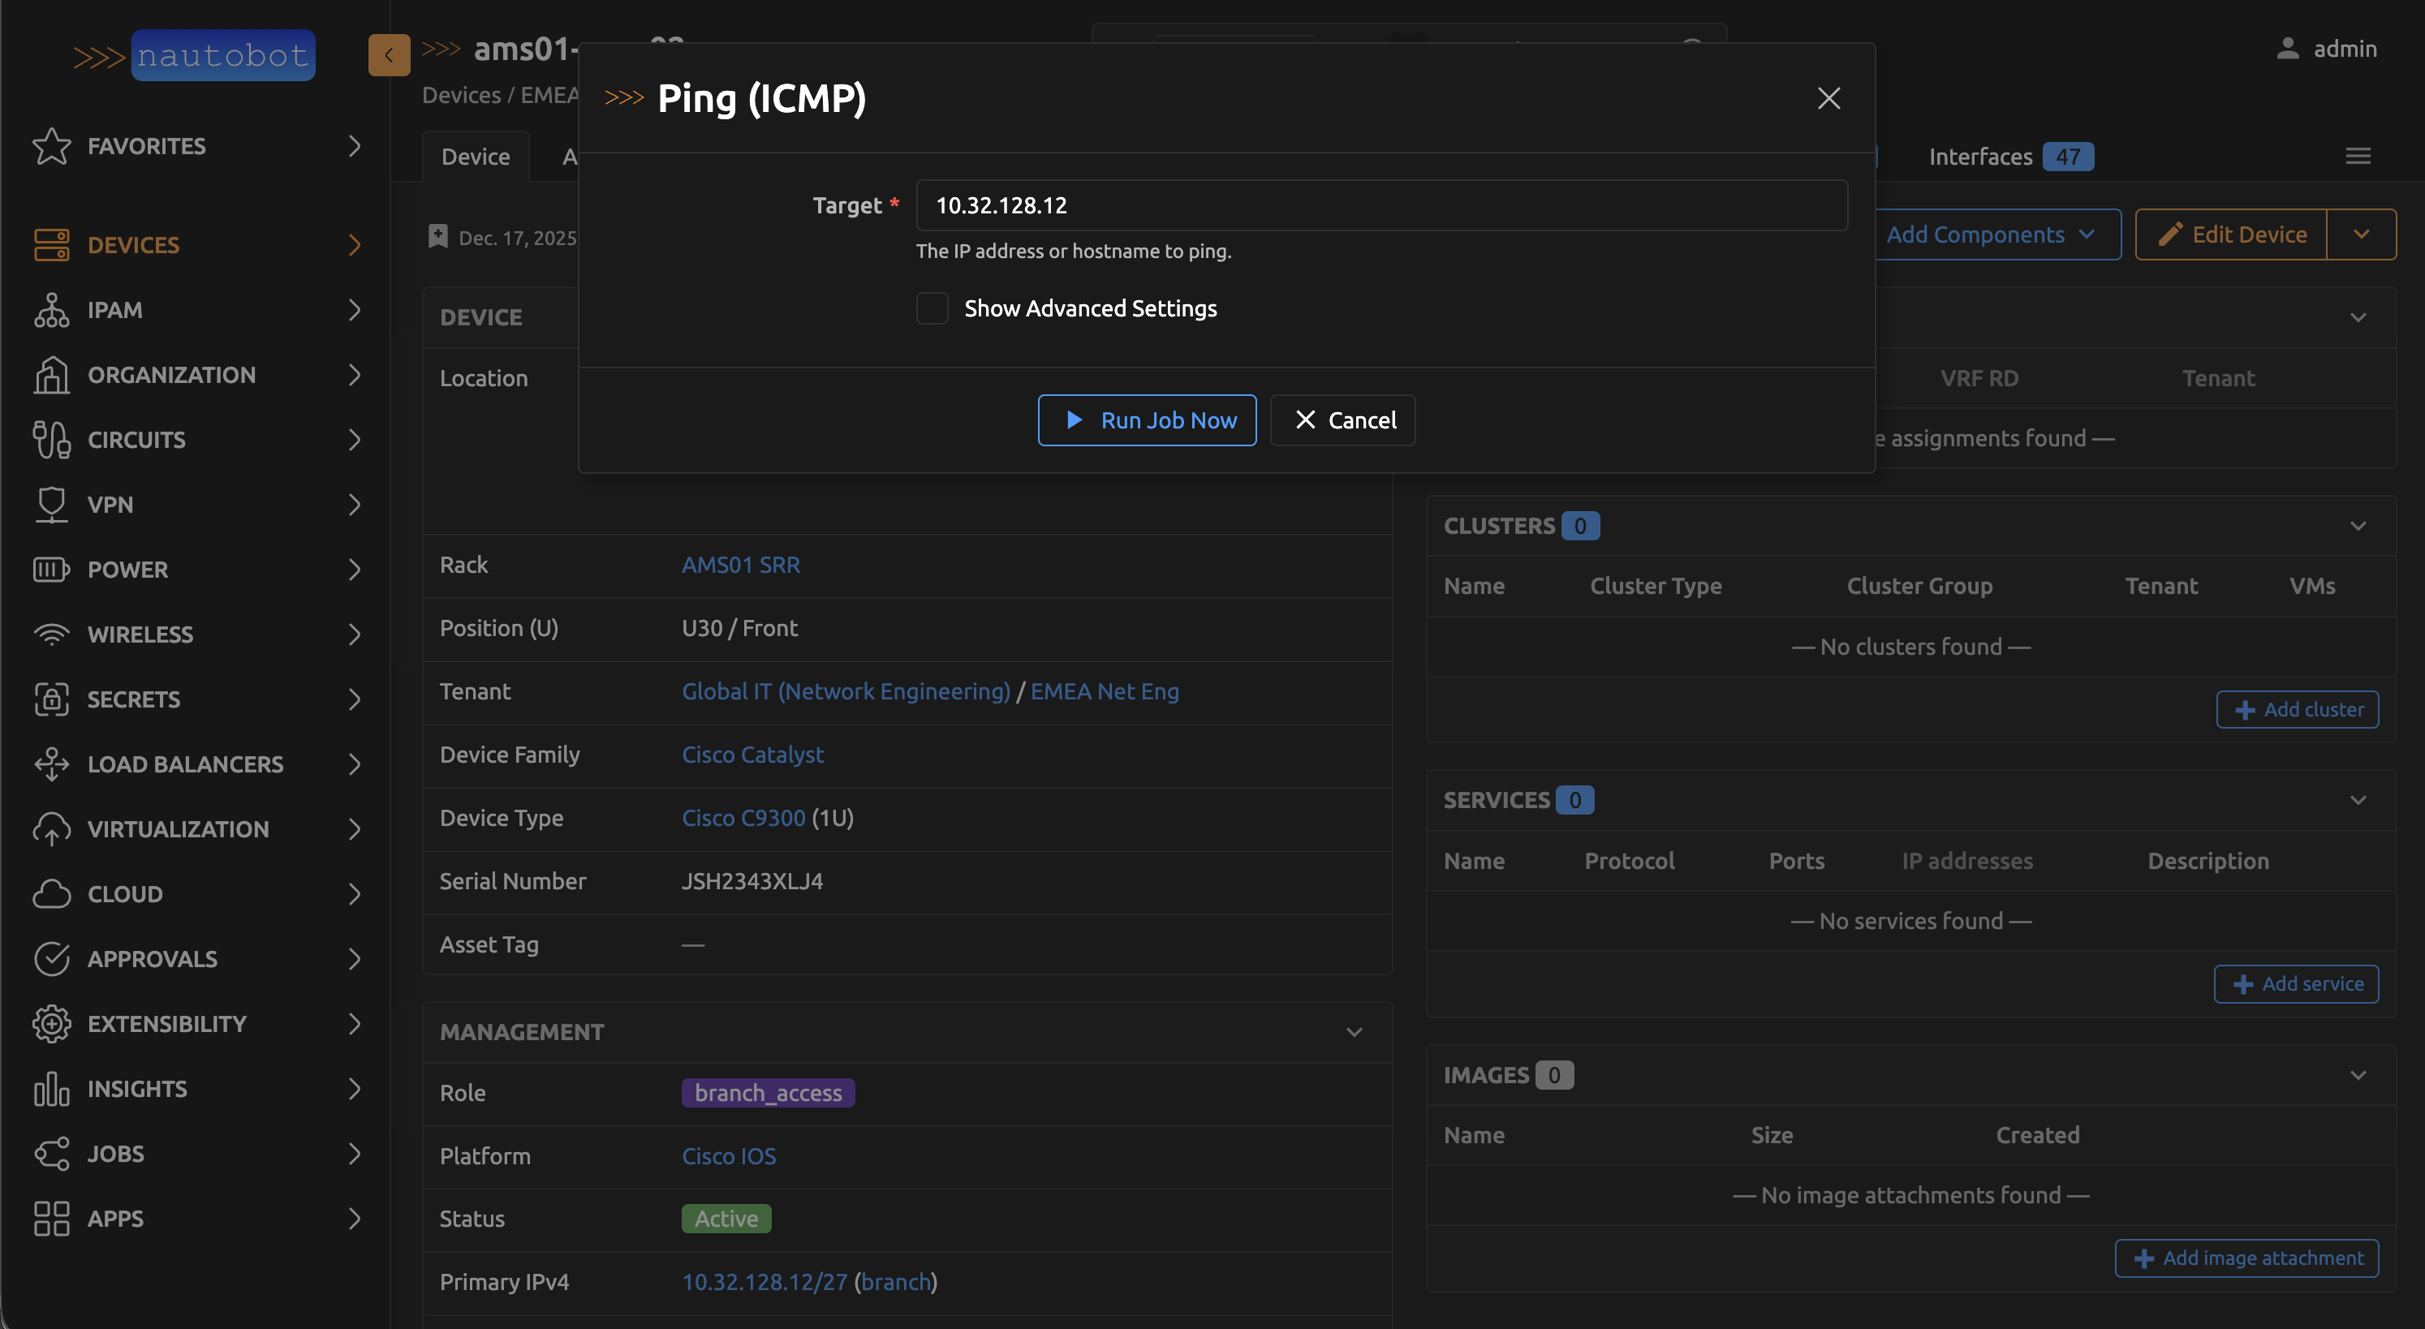Open the IPAM sidebar icon
Viewport: 2425px width, 1329px height.
(x=51, y=310)
